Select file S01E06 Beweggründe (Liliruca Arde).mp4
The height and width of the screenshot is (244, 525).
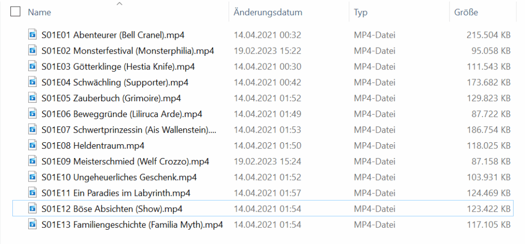tap(122, 114)
